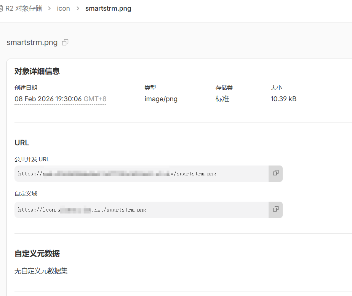Screen dimensions: 352x296
Task: Go to the icon bucket breadcrumb
Action: pyautogui.click(x=63, y=8)
